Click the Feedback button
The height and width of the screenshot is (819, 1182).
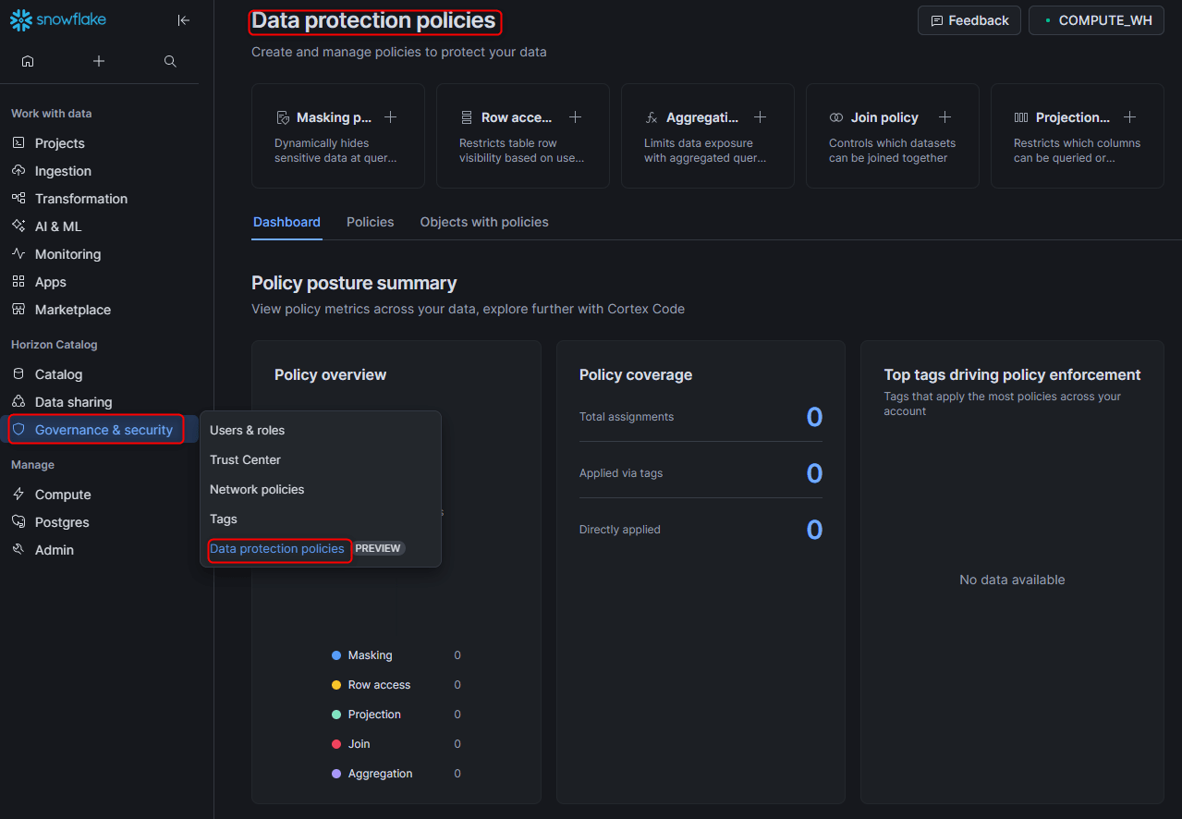tap(969, 20)
